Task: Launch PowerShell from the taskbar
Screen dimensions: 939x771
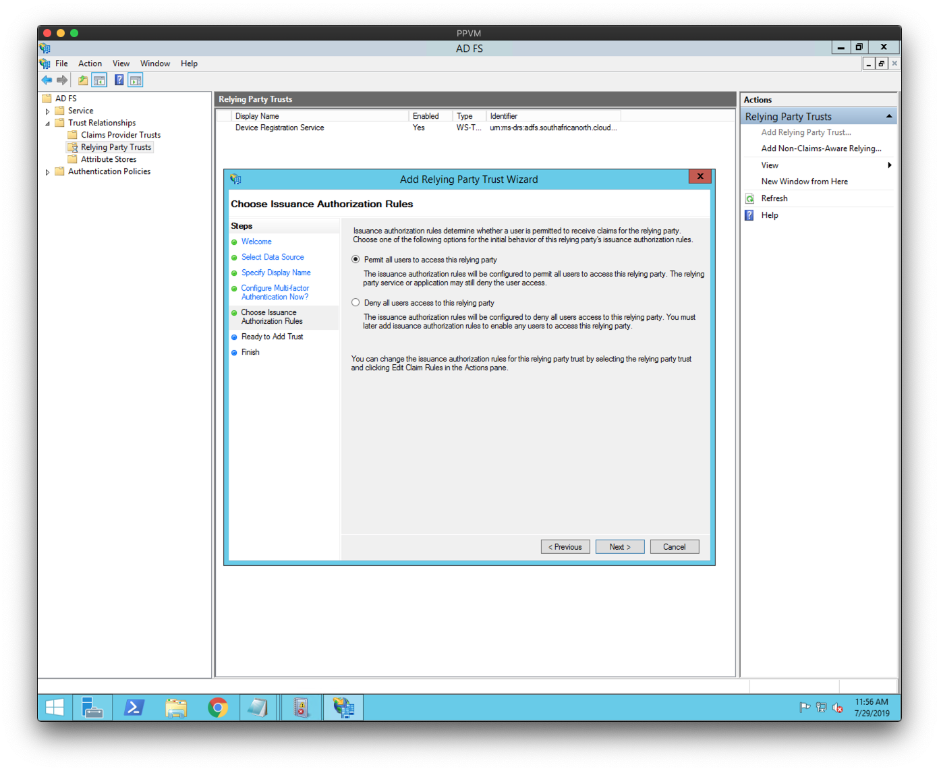Action: tap(134, 708)
